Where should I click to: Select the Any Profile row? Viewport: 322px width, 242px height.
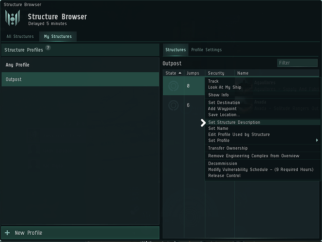click(x=80, y=65)
